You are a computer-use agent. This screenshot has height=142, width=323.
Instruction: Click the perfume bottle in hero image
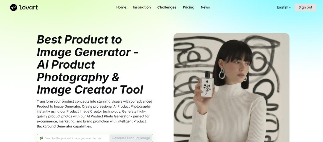(207, 85)
